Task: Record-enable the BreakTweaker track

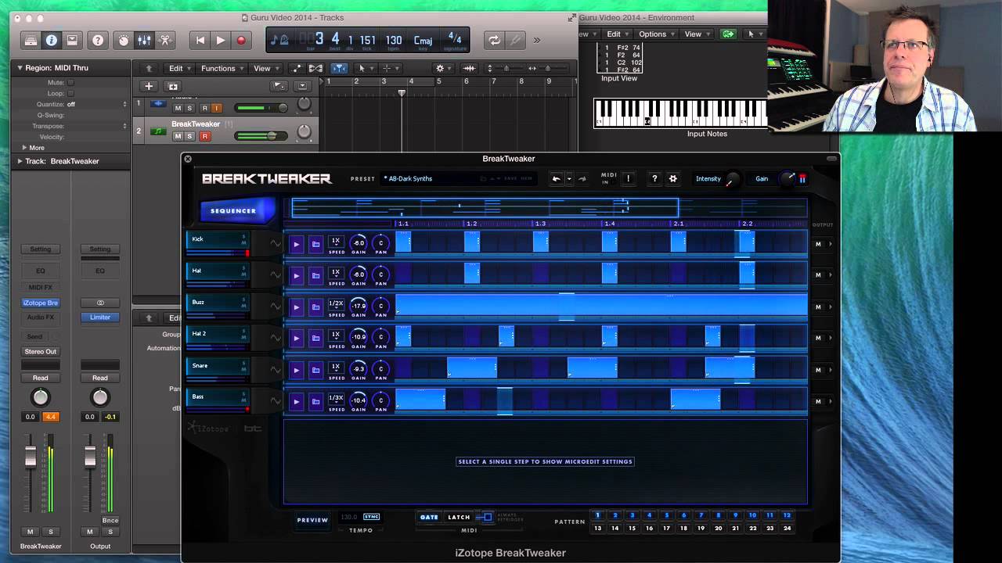Action: click(205, 136)
